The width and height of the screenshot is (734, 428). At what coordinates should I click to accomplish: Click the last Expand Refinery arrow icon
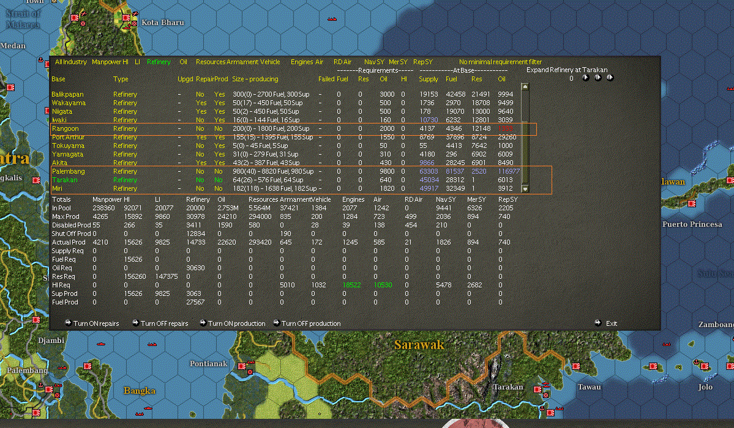610,78
